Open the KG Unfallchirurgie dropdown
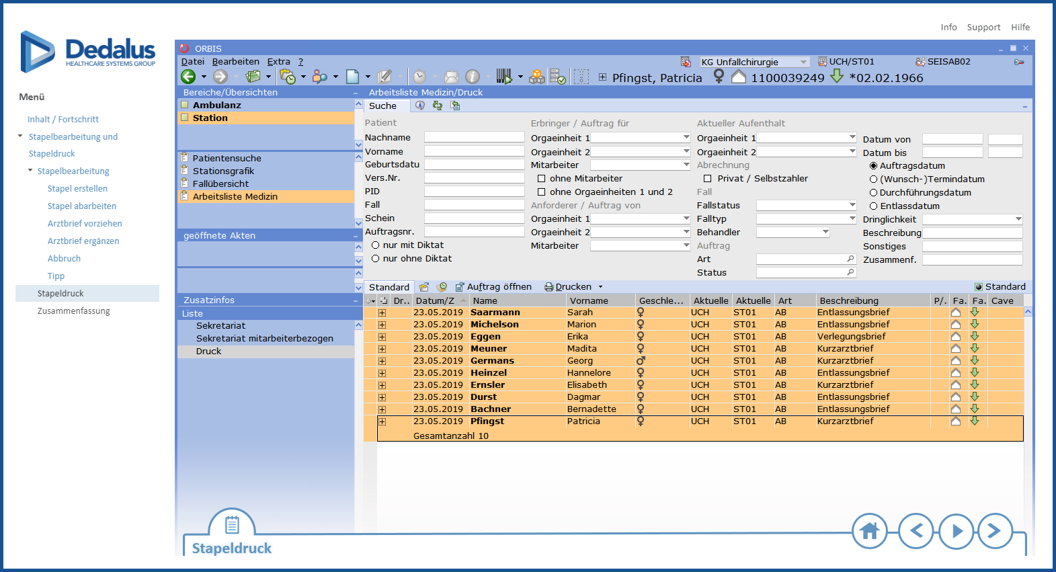Screen dimensions: 1056x572 [803, 63]
